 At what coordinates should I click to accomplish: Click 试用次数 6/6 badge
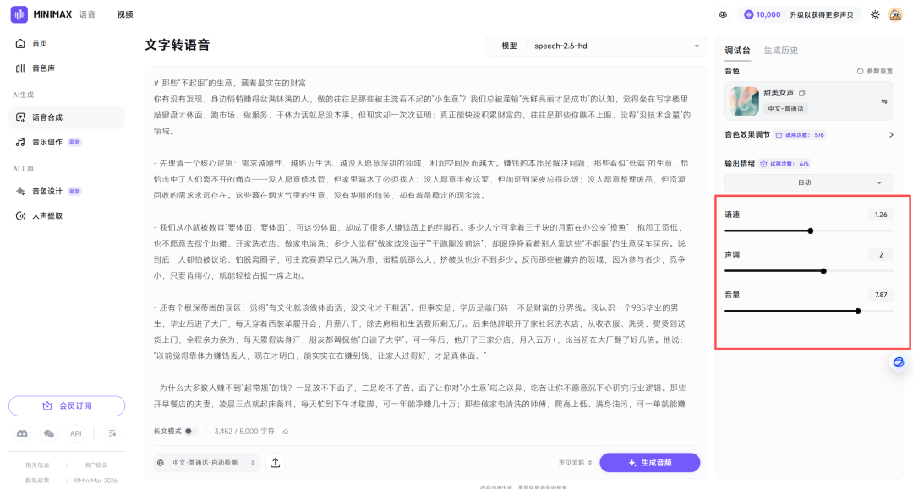click(x=785, y=164)
